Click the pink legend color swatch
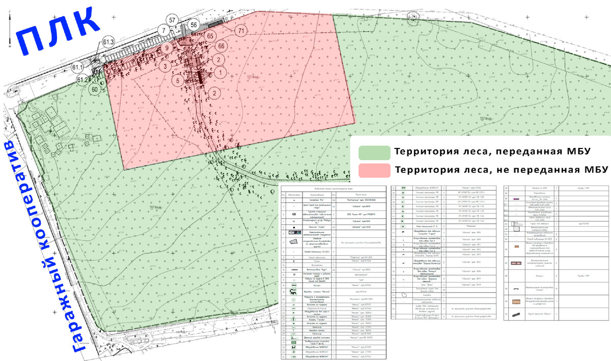The image size is (611, 361). click(x=373, y=169)
